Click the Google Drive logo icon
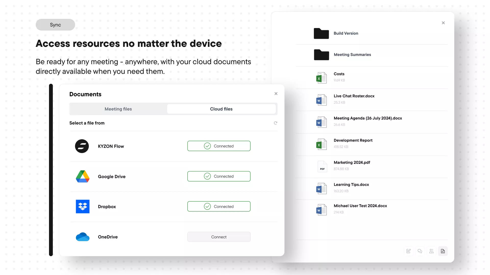490x275 pixels. tap(82, 176)
